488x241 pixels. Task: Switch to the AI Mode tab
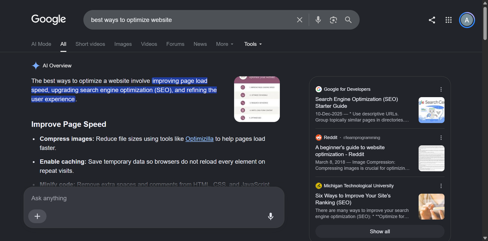click(x=41, y=44)
